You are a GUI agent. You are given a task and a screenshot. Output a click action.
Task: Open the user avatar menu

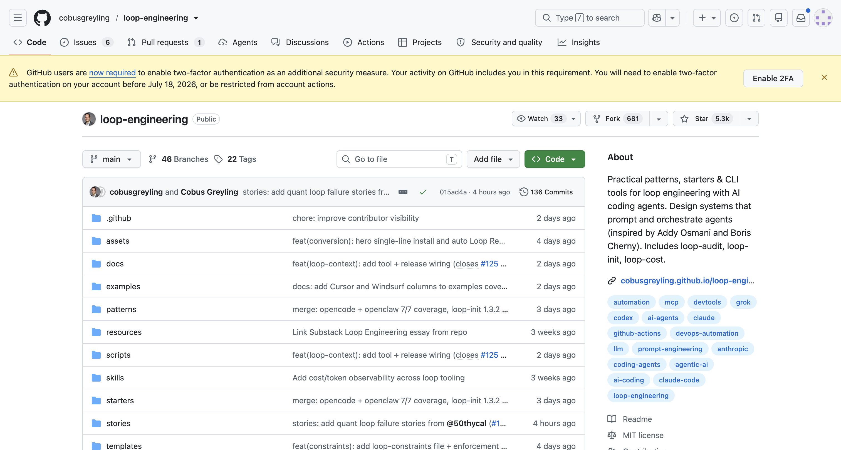click(823, 18)
